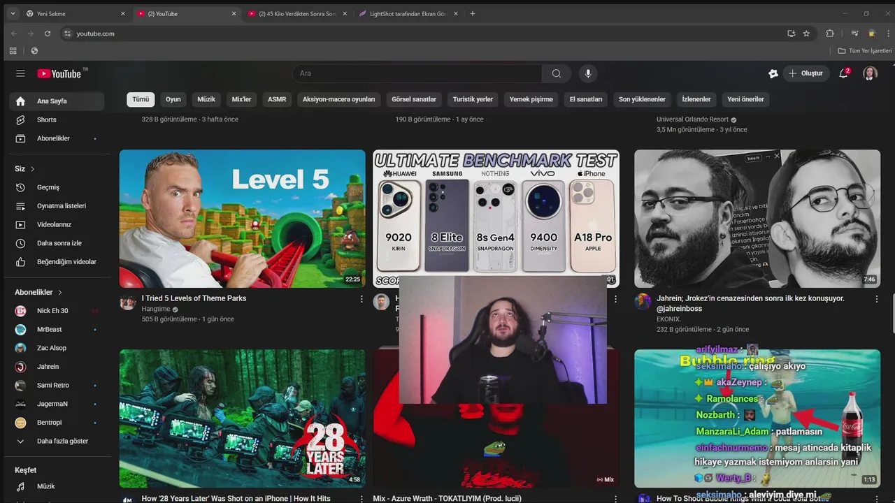Select the İzlenenler chip

point(696,99)
